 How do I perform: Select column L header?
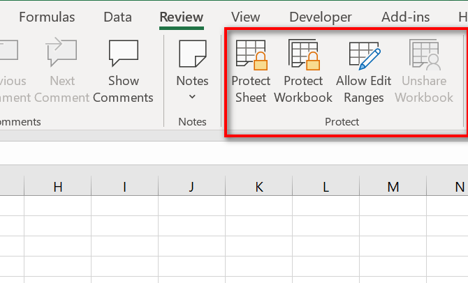[326, 187]
